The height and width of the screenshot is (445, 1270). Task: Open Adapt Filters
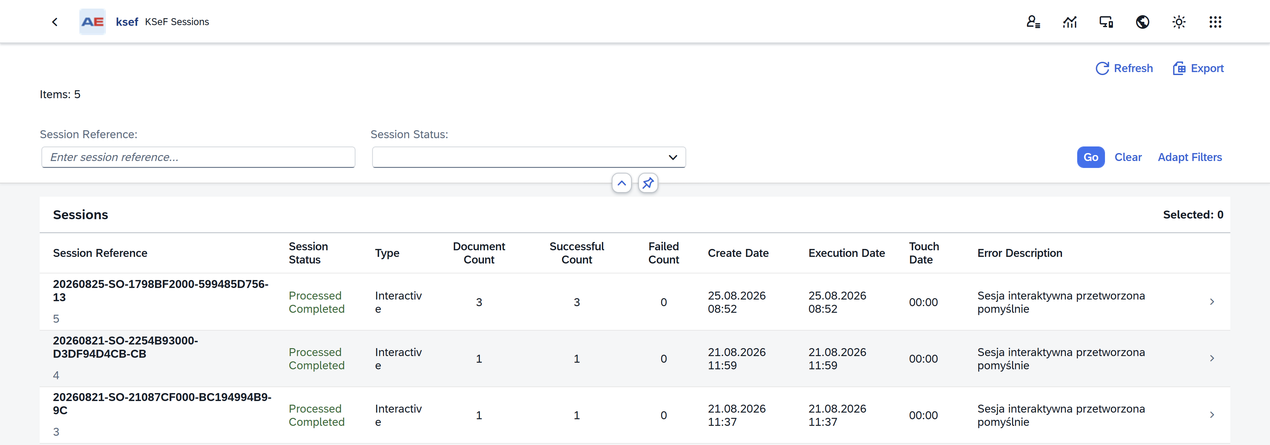point(1190,157)
